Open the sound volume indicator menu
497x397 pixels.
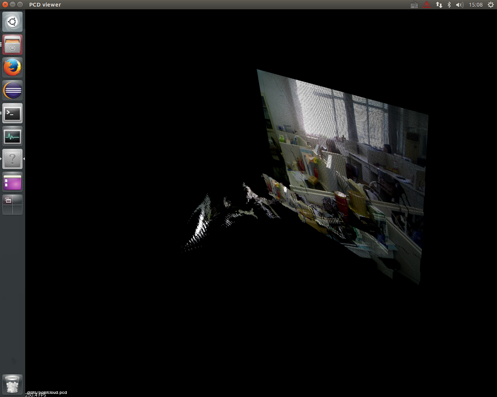[x=459, y=5]
